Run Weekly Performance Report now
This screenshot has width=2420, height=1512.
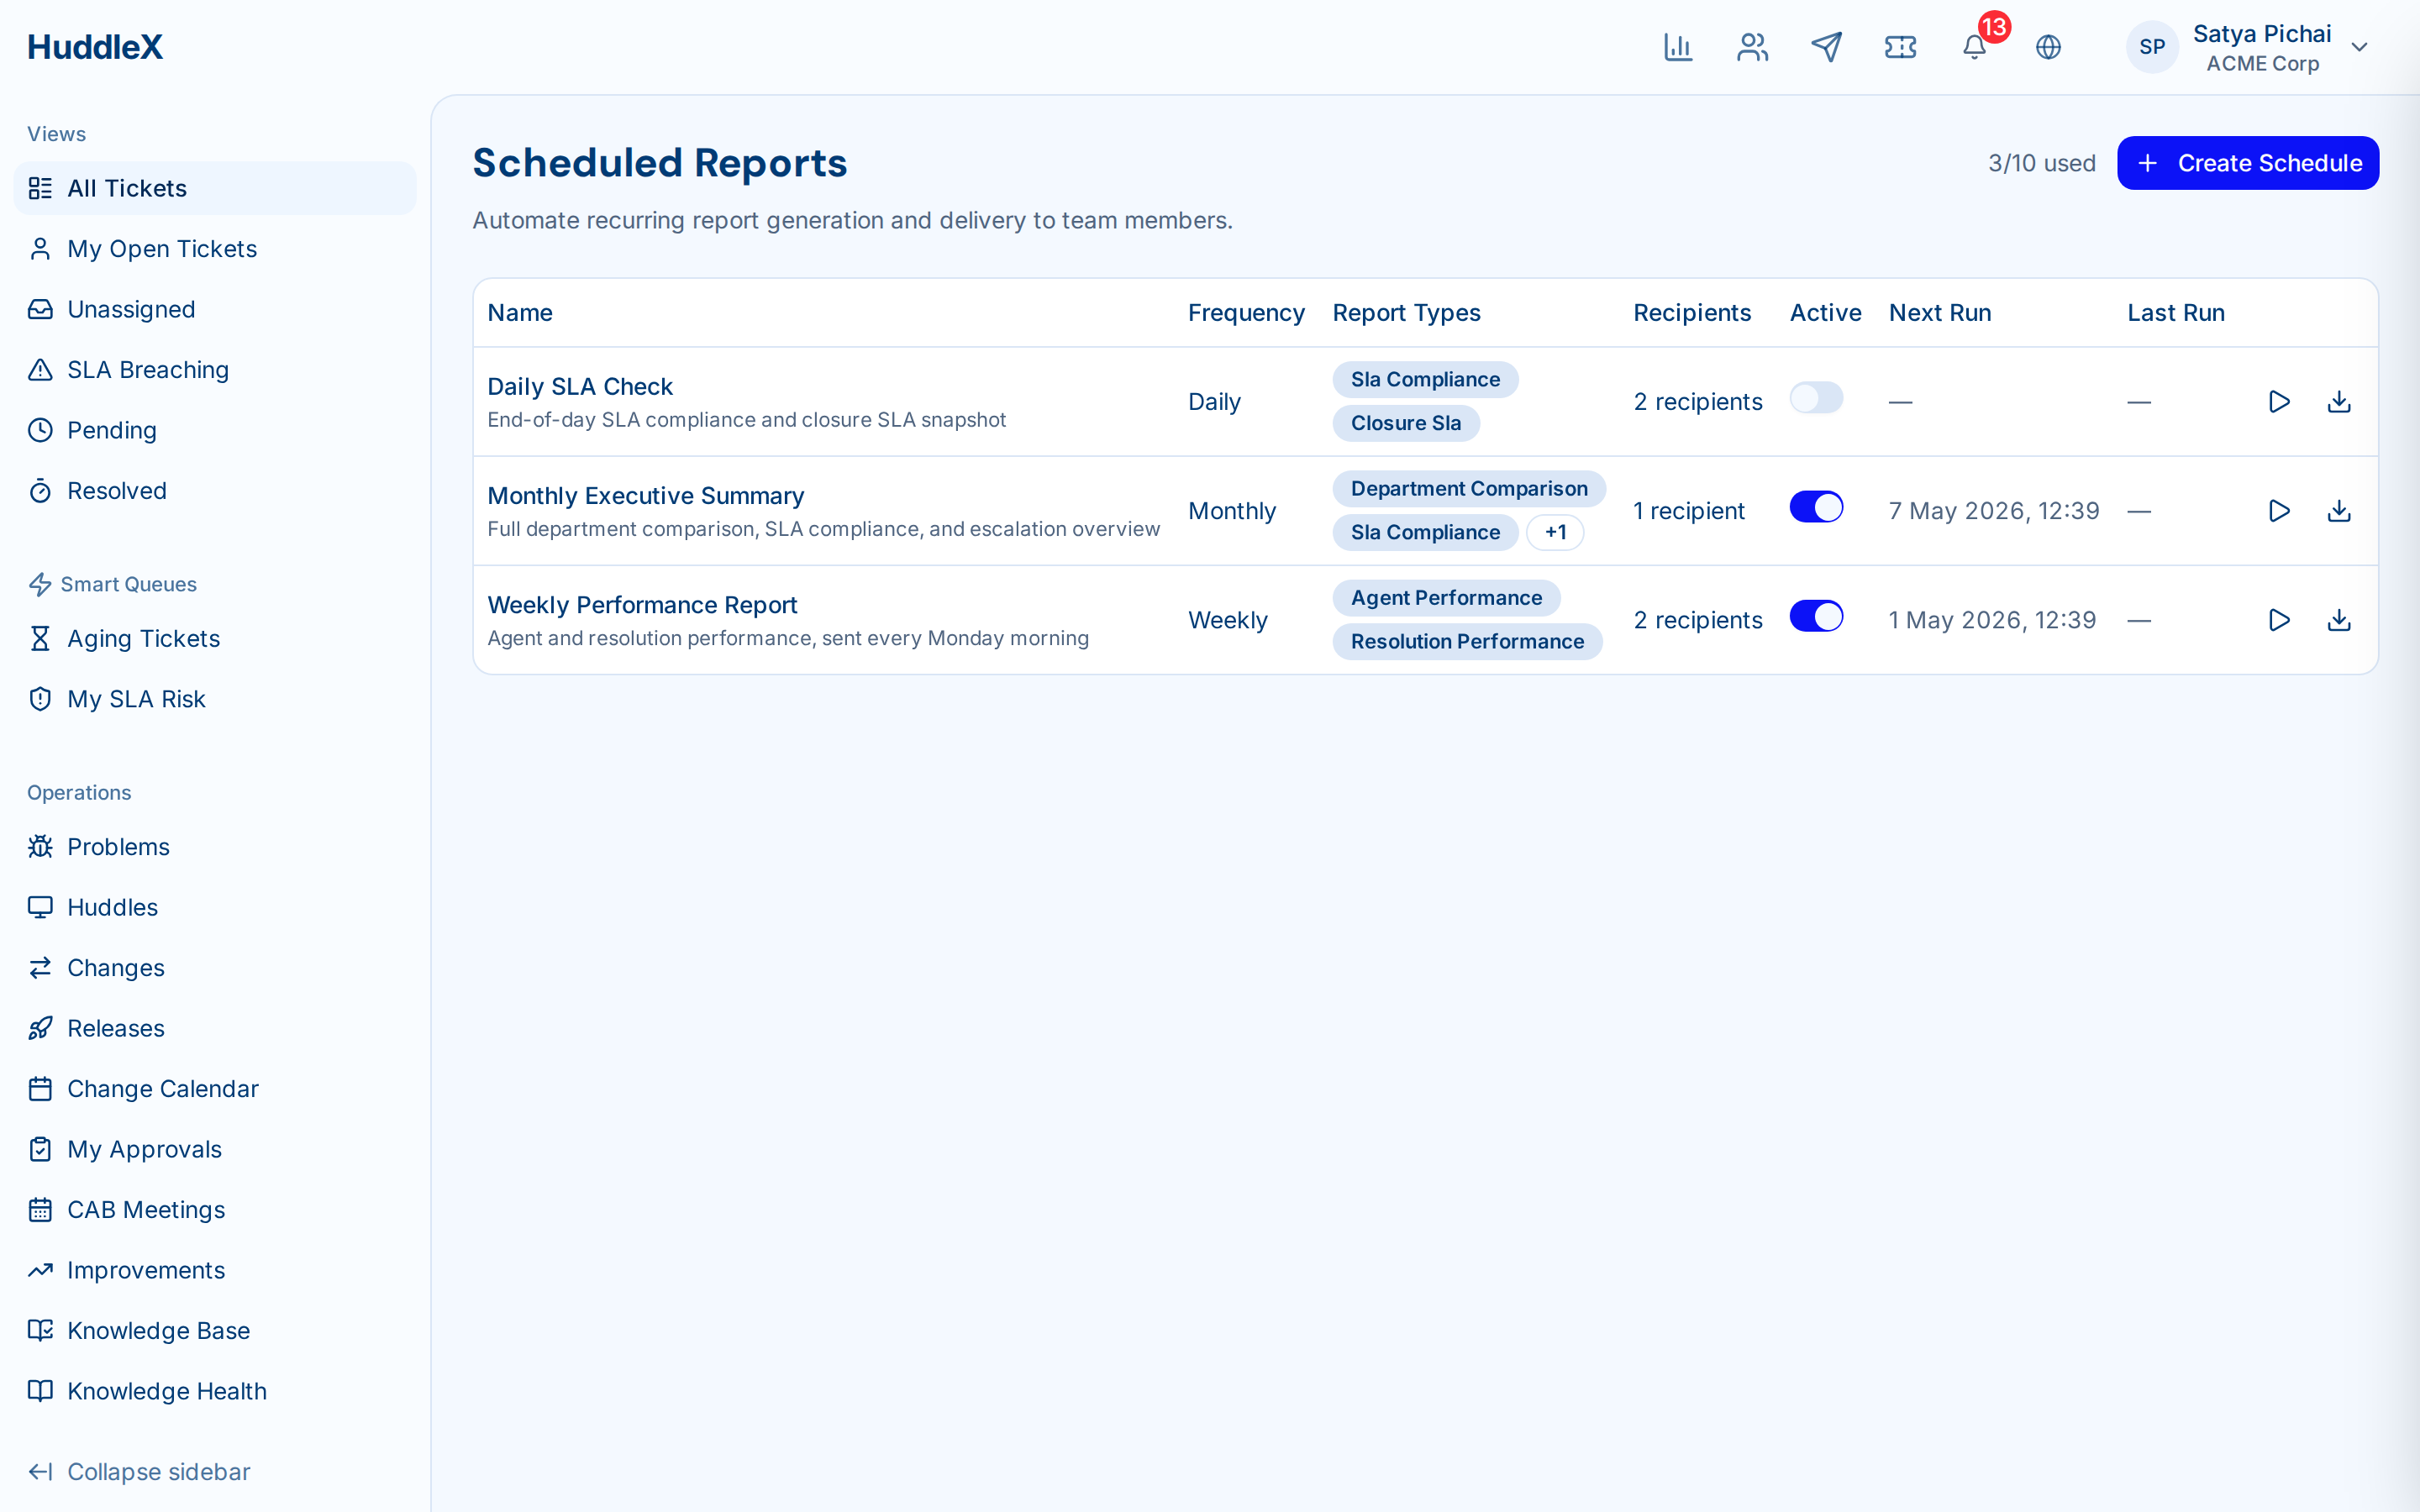click(x=2279, y=620)
